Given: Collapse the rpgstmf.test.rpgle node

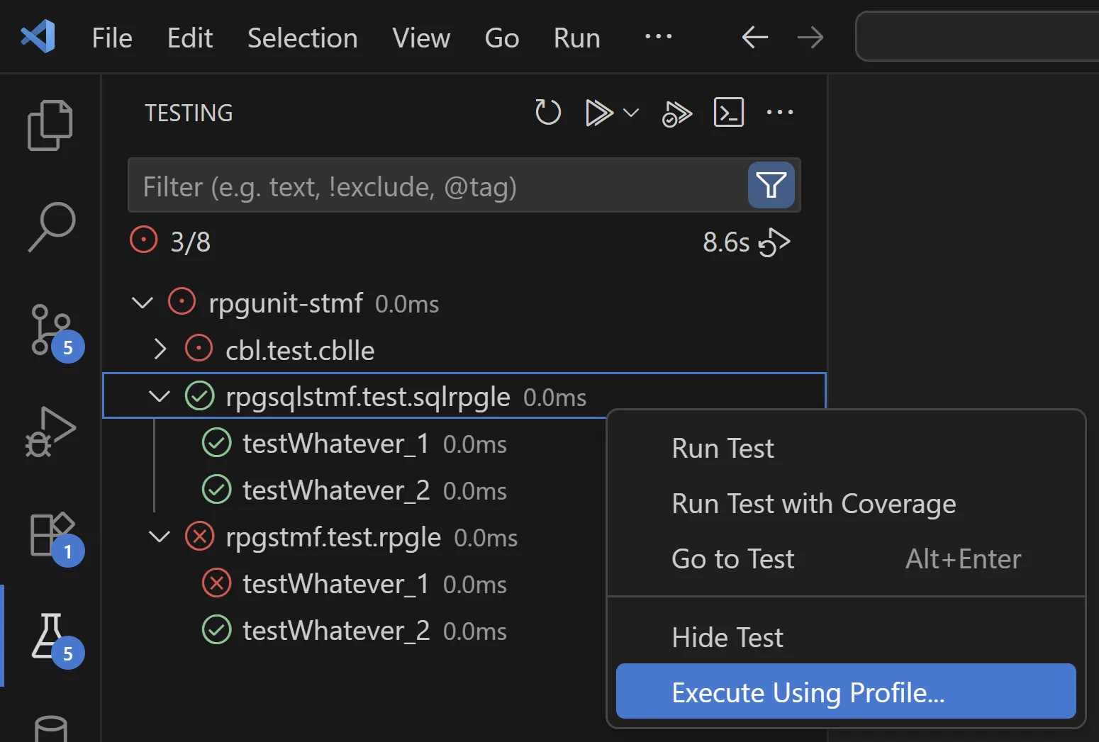Looking at the screenshot, I should click(x=160, y=536).
